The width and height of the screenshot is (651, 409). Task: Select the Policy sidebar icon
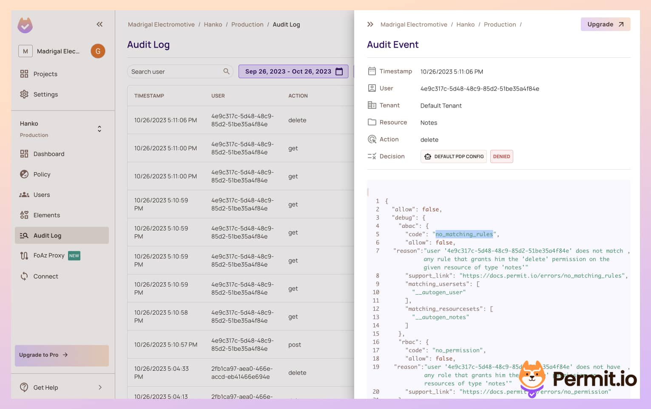pos(25,174)
